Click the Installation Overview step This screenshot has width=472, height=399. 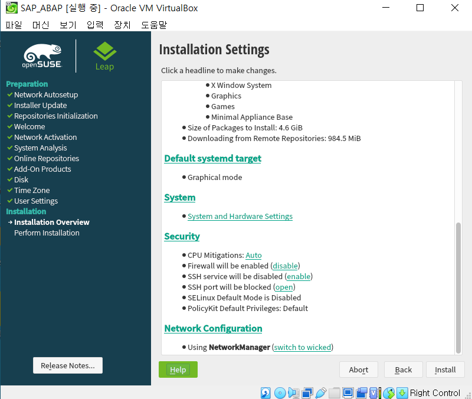[x=52, y=222]
